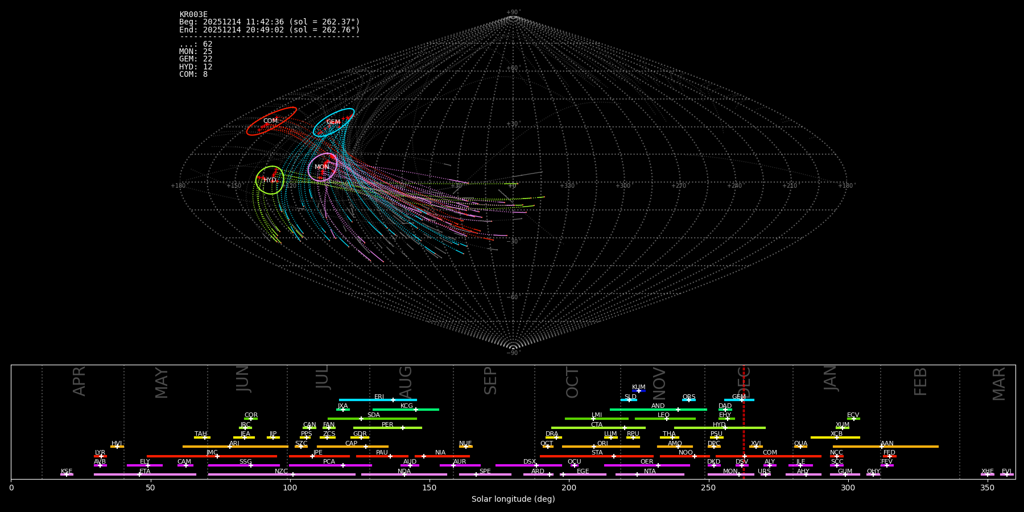
Task: Select the HYD radiant label in sky map
Action: pyautogui.click(x=270, y=180)
